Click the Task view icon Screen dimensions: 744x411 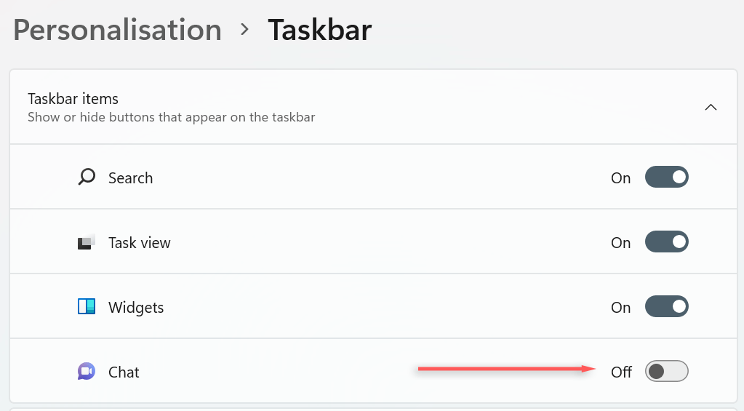coord(87,242)
